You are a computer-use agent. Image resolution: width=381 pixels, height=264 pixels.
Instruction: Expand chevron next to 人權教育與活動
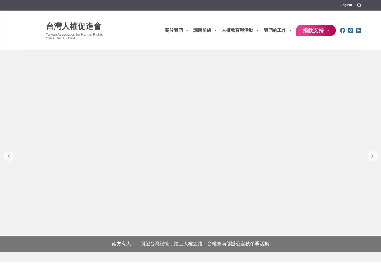pos(257,30)
